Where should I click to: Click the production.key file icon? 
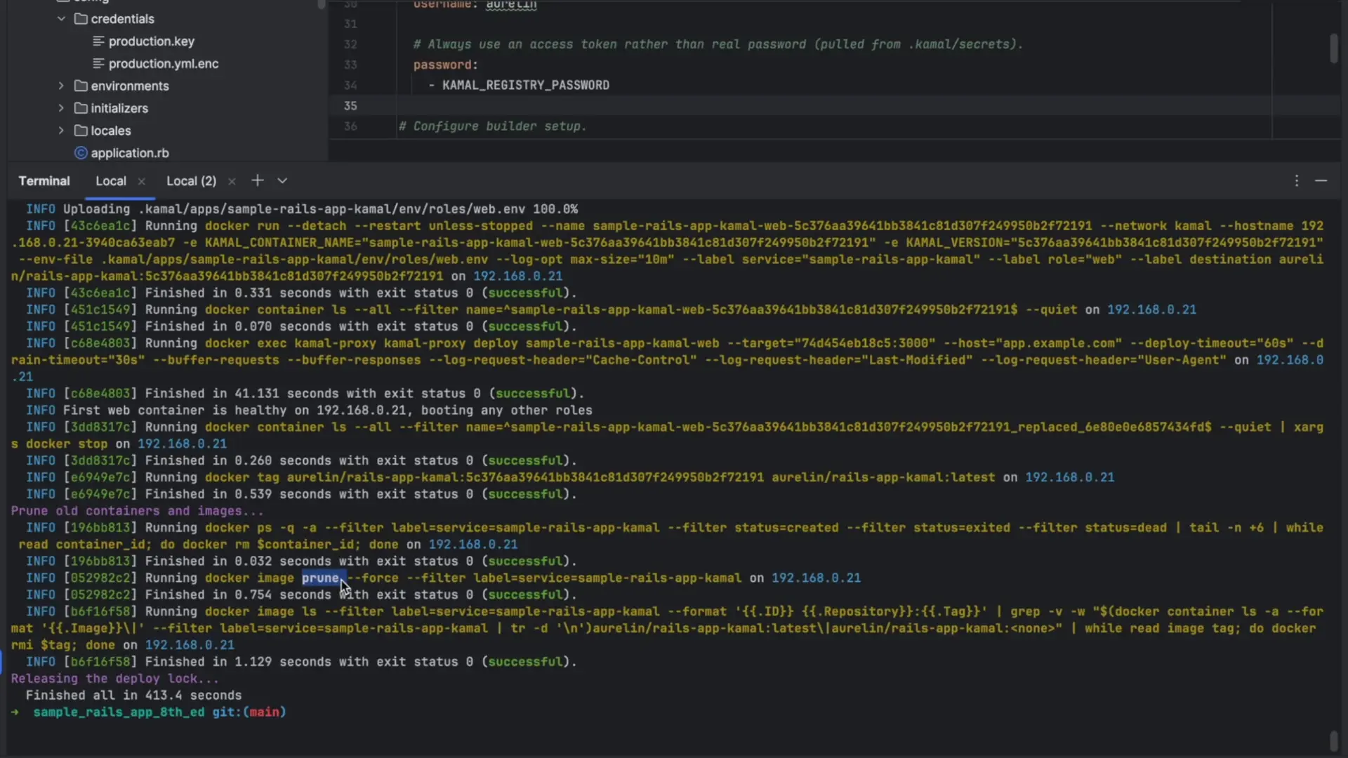click(98, 41)
